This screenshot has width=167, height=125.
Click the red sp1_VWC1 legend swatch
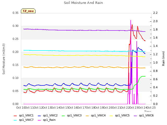pyautogui.click(x=15, y=116)
